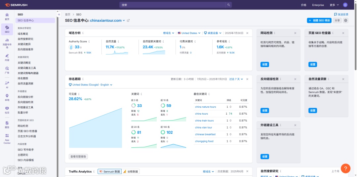Screen dimensions: 357x177
Task: Open AI sidebar icon
Action: [7, 85]
